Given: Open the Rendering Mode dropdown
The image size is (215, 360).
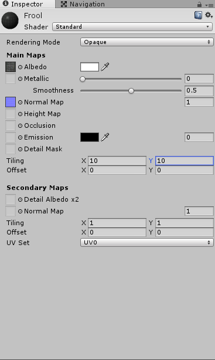Looking at the screenshot, I should [x=147, y=42].
